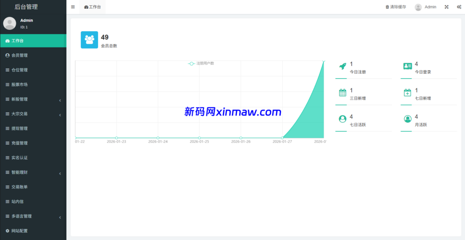The height and width of the screenshot is (240, 465).
Task: Click the user icon for 七日活跃
Action: click(342, 119)
